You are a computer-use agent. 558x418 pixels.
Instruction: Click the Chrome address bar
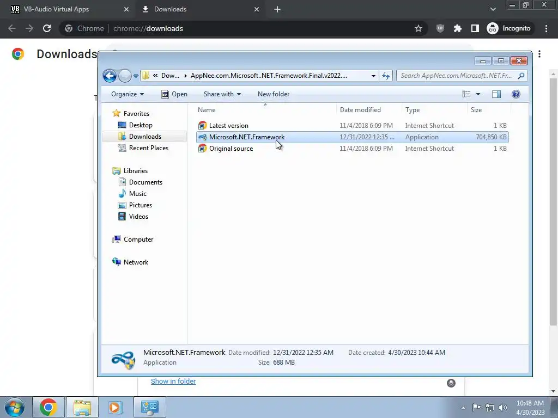[242, 28]
